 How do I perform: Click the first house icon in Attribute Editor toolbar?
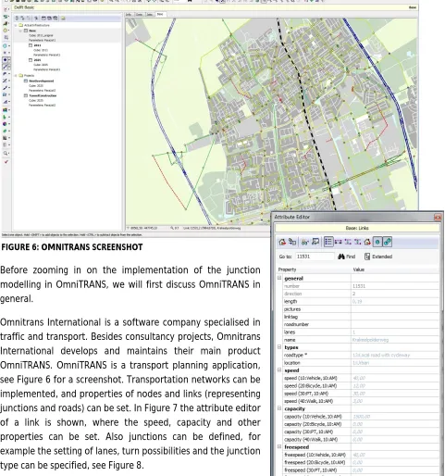(282, 242)
